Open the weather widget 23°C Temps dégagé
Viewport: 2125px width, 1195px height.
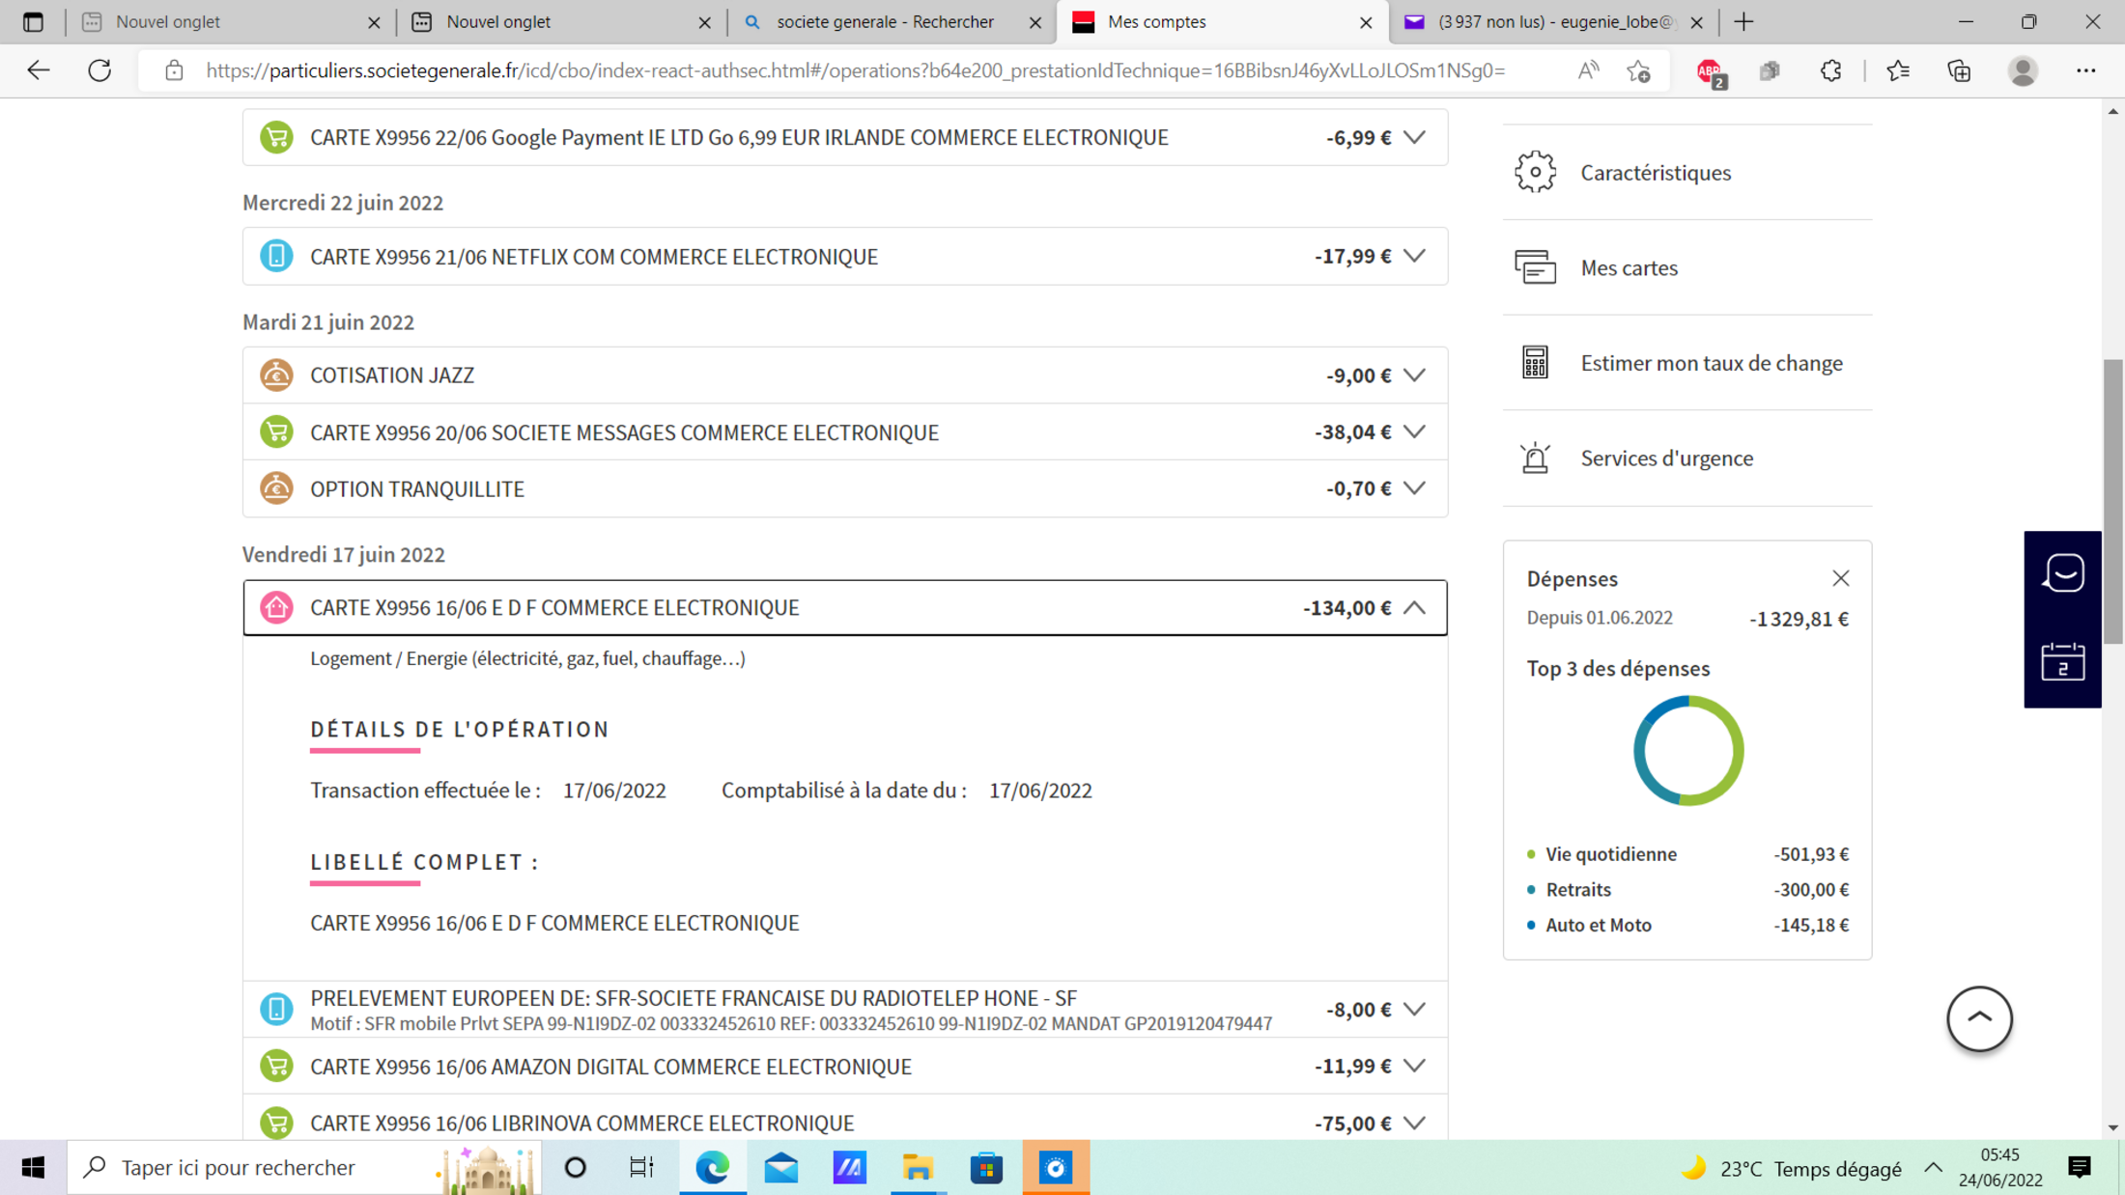(x=1790, y=1169)
